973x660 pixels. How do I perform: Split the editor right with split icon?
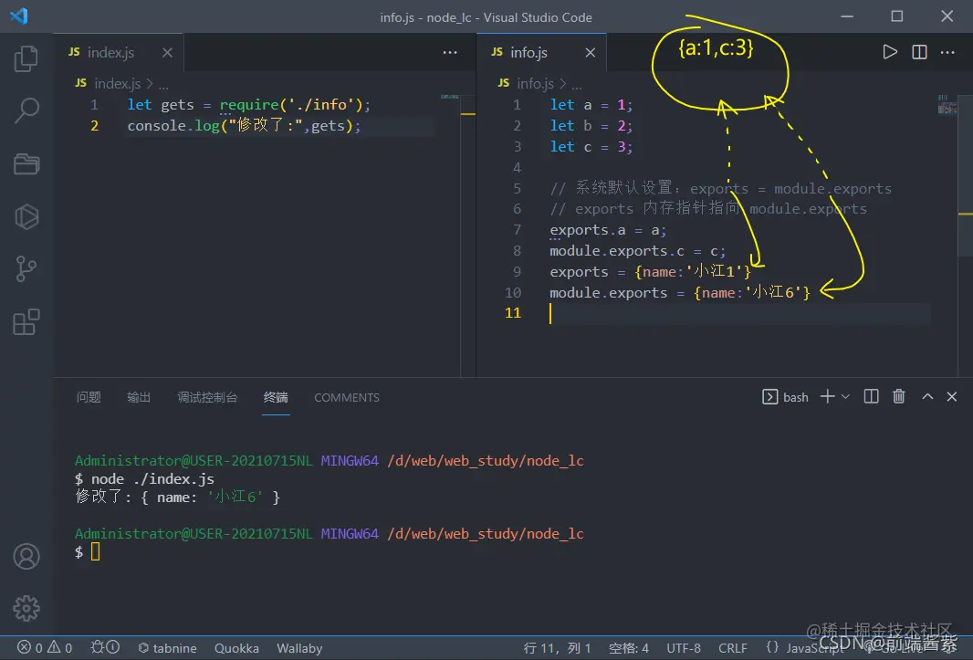click(x=919, y=52)
